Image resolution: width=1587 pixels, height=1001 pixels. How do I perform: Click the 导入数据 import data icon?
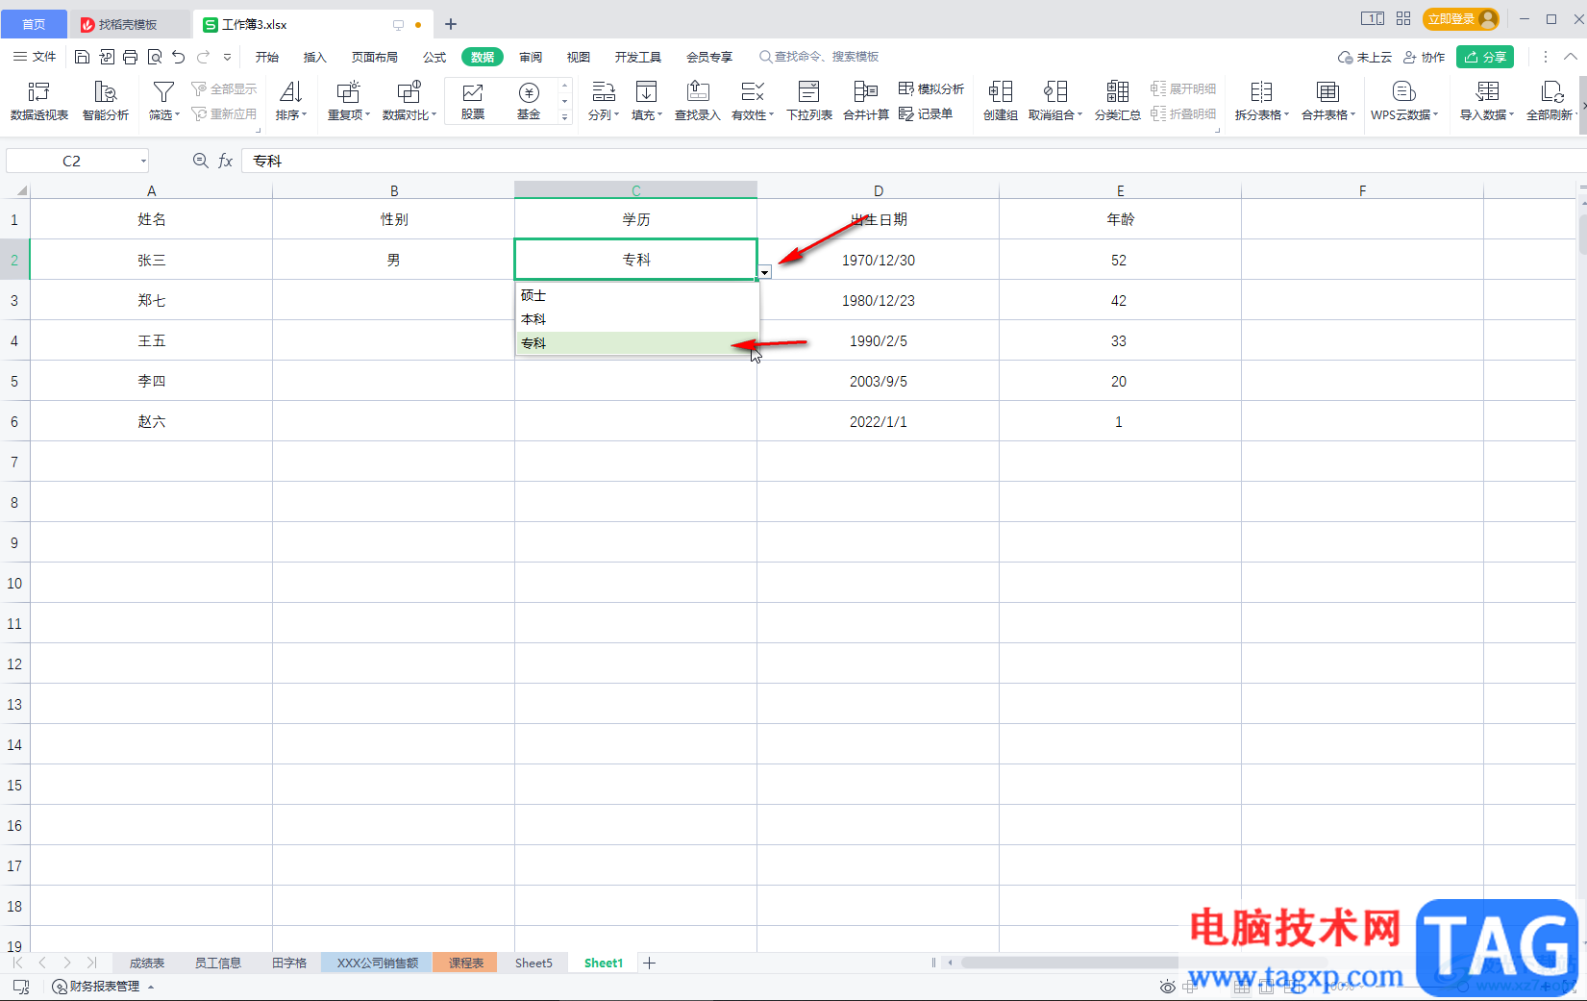click(1487, 101)
